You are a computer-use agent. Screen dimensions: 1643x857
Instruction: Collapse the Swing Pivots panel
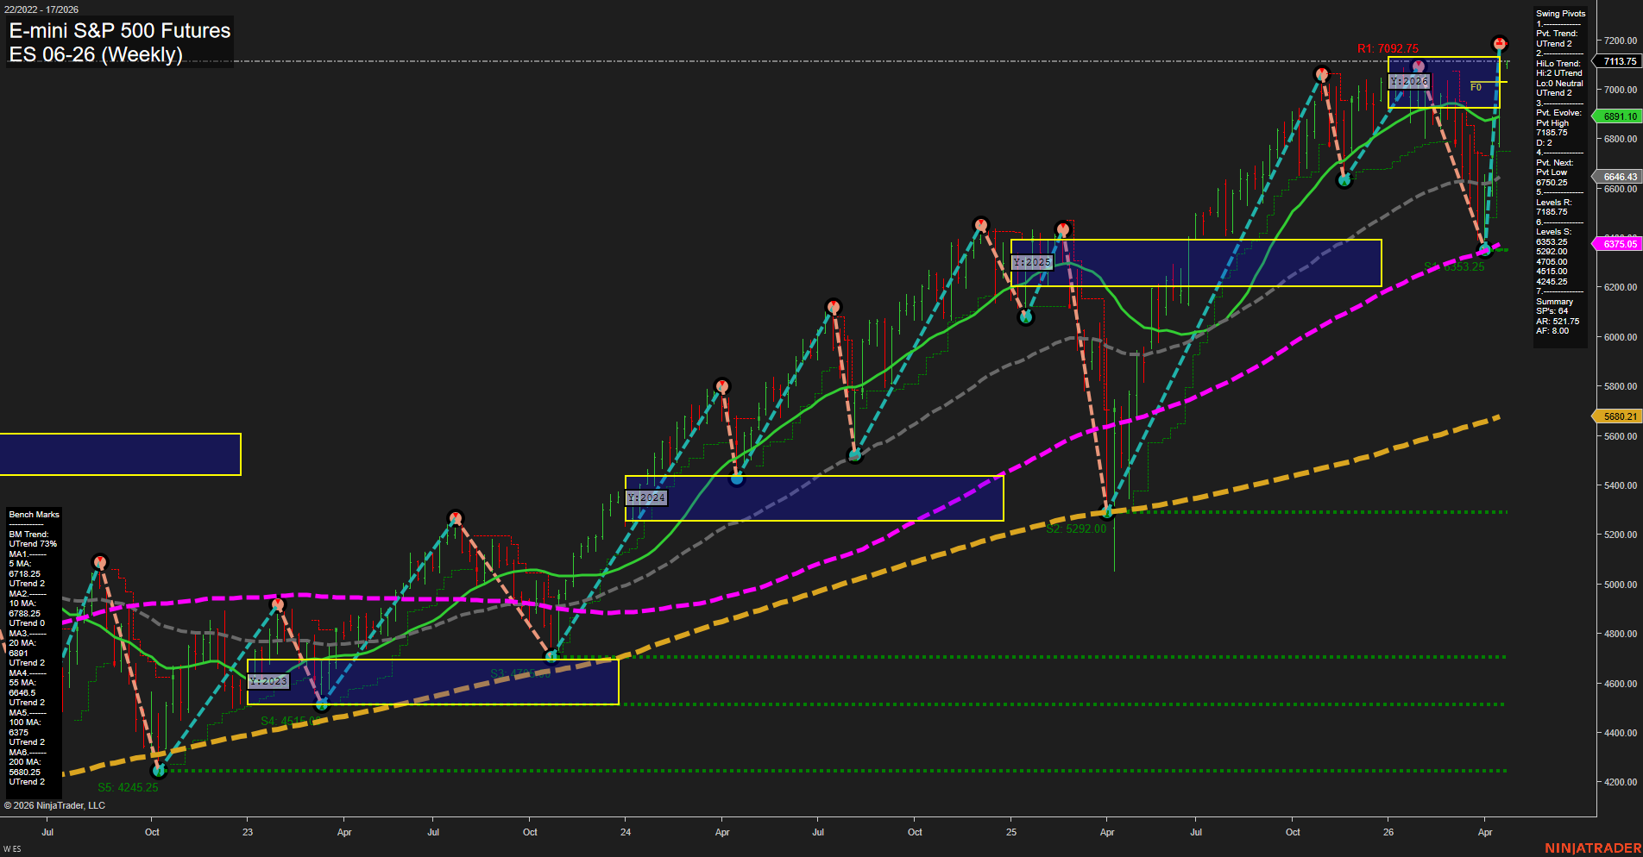[1560, 13]
